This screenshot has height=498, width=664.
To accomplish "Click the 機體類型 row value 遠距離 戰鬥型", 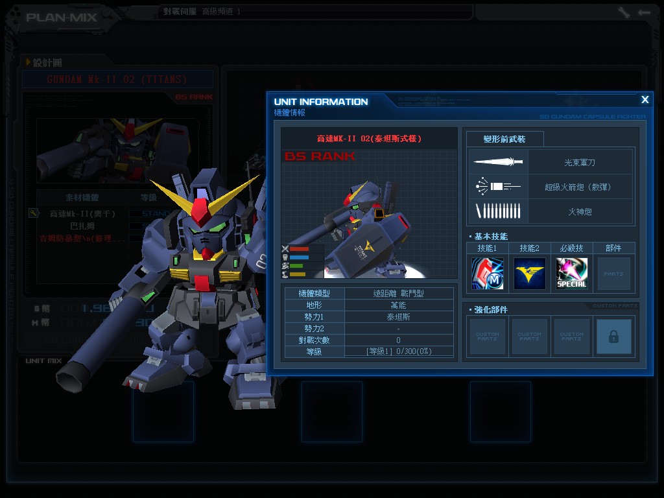I will [x=399, y=293].
